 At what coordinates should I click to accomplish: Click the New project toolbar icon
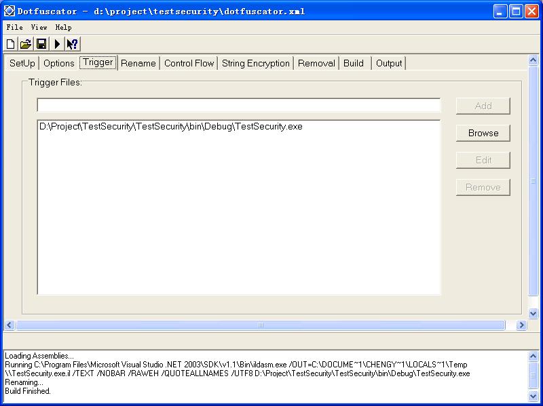[x=10, y=44]
